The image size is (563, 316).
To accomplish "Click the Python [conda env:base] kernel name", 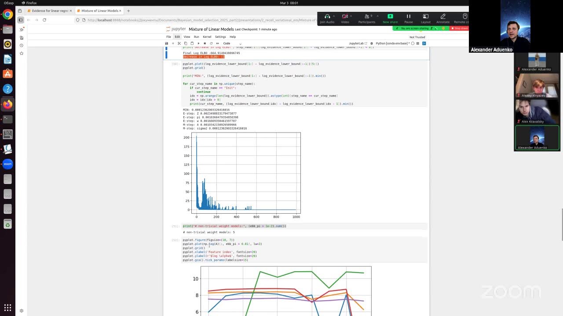I will pos(392,43).
